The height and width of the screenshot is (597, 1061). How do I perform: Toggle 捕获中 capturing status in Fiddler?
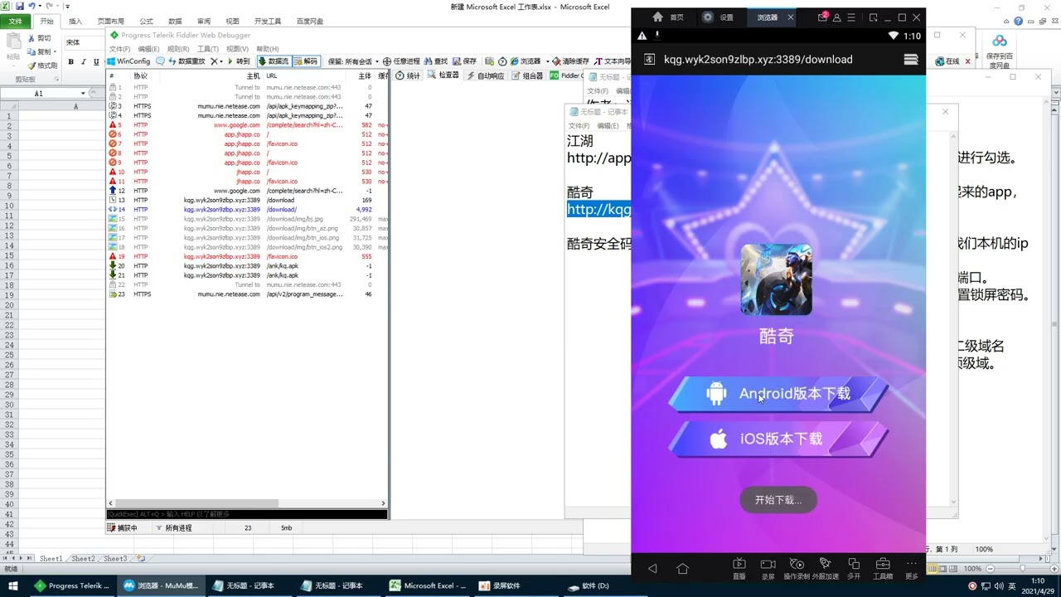tap(123, 528)
